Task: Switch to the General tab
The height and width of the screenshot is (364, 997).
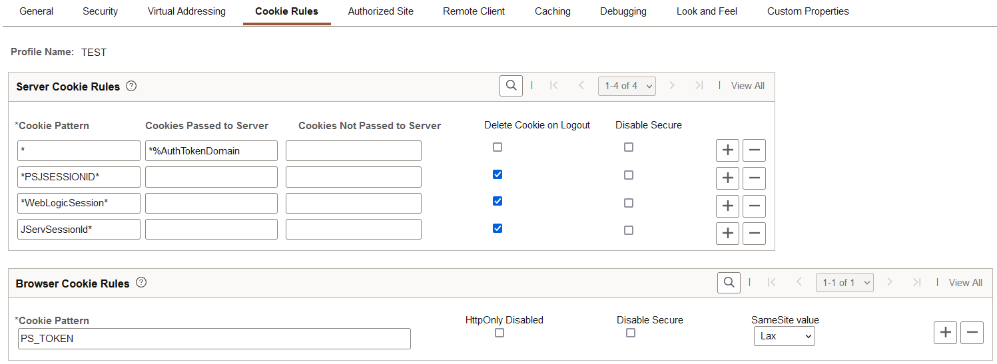Action: 37,11
